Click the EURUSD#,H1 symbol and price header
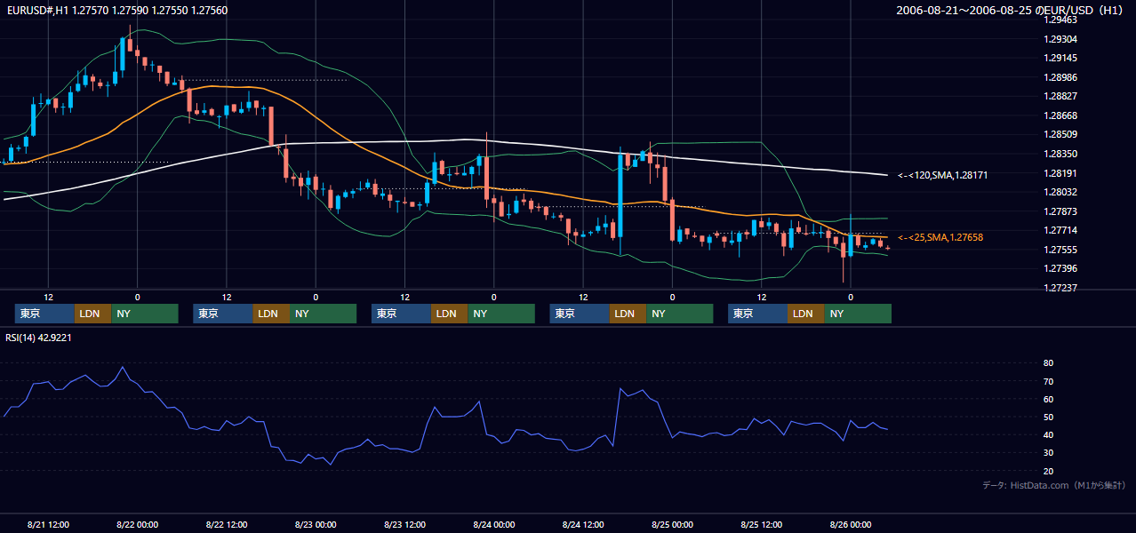1136x533 pixels. coord(116,10)
